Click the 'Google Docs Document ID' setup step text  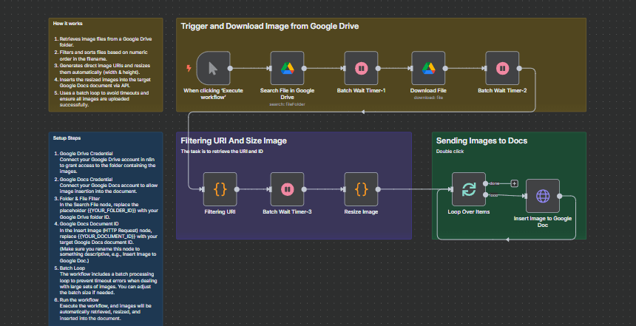pyautogui.click(x=89, y=224)
